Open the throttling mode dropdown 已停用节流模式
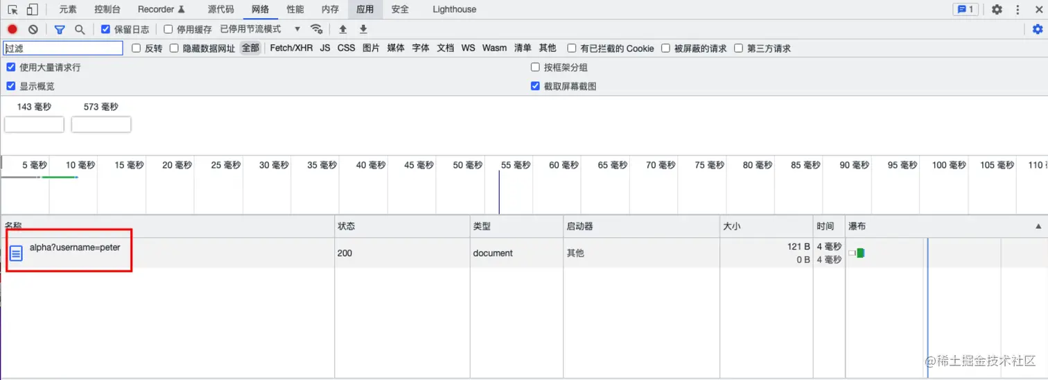 click(x=260, y=29)
